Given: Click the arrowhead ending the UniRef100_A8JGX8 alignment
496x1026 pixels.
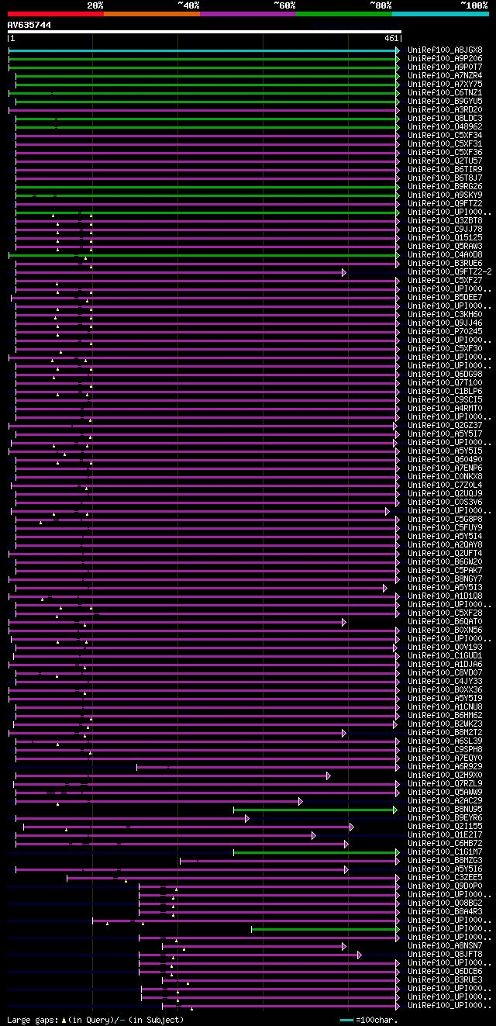Looking at the screenshot, I should [398, 50].
